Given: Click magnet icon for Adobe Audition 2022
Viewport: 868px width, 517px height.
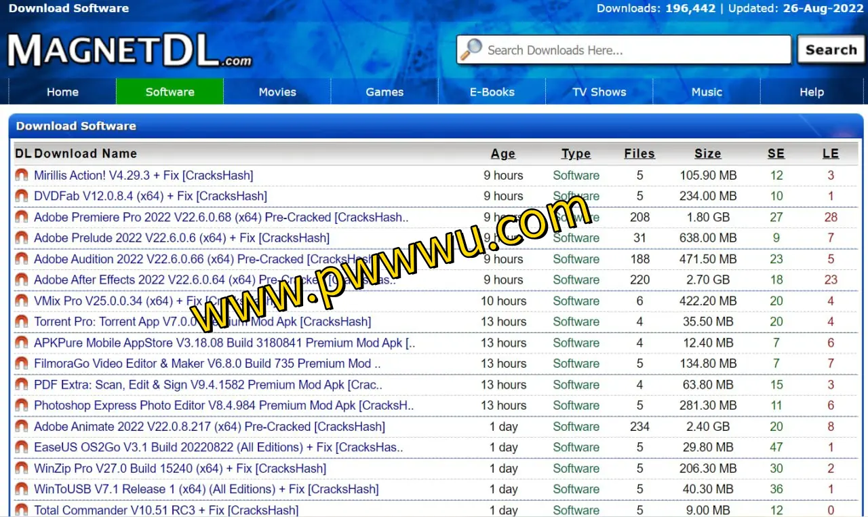Looking at the screenshot, I should tap(22, 259).
